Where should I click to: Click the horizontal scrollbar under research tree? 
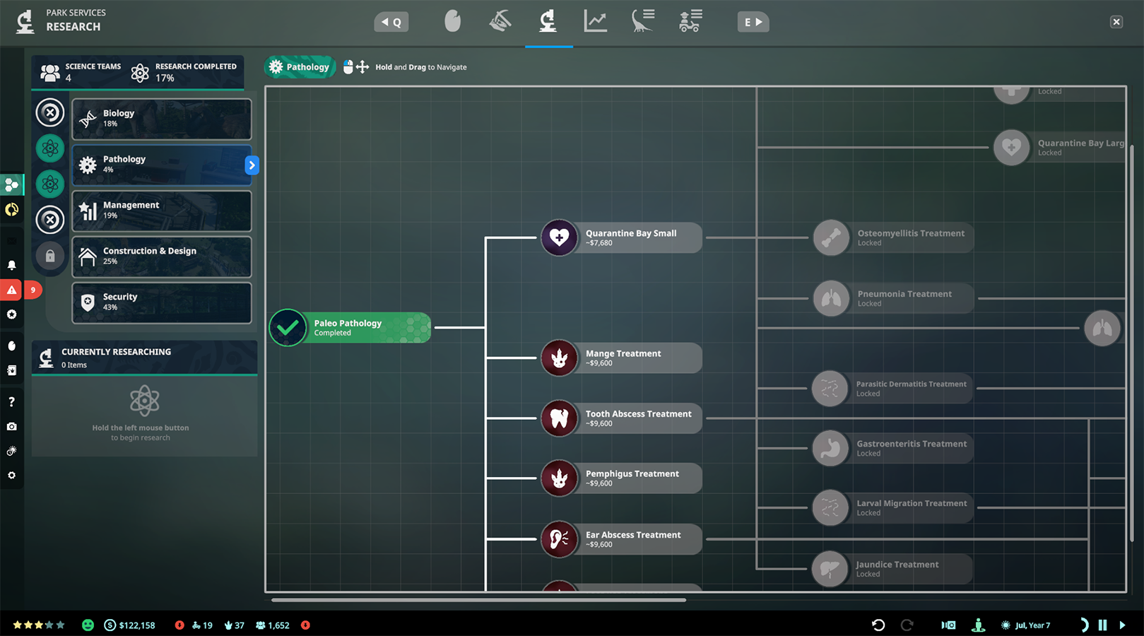(478, 600)
